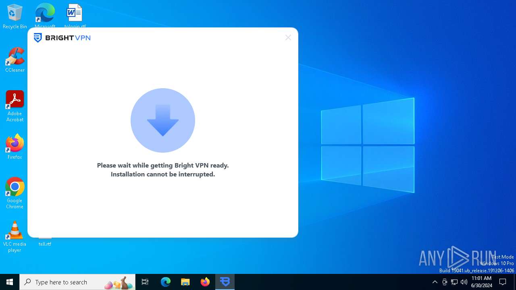Viewport: 516px width, 290px height.
Task: Launch Edge from the taskbar
Action: (x=166, y=282)
